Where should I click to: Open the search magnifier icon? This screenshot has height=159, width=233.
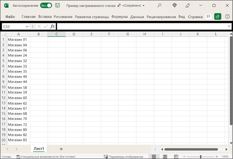[159, 6]
